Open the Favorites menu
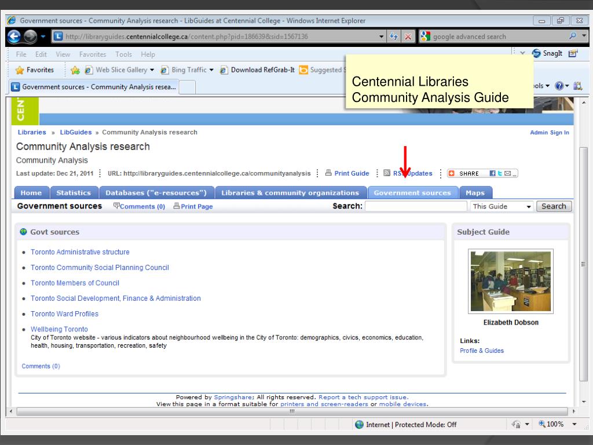This screenshot has width=593, height=445. pos(93,54)
